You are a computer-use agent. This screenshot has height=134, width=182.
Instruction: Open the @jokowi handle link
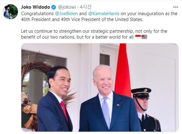click(67, 7)
